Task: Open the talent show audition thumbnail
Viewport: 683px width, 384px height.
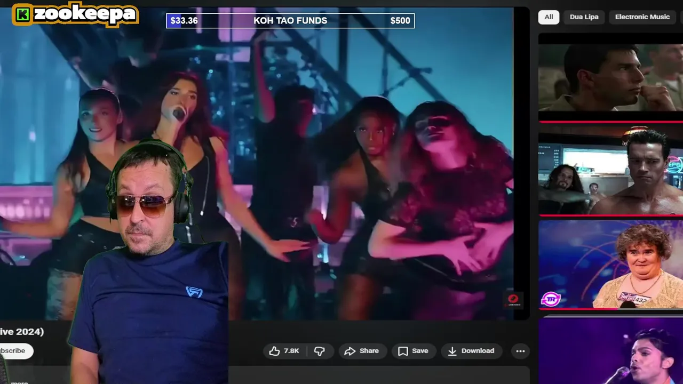Action: click(610, 265)
